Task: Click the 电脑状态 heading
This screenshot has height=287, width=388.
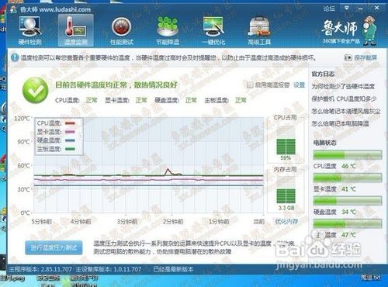Action: pyautogui.click(x=325, y=143)
